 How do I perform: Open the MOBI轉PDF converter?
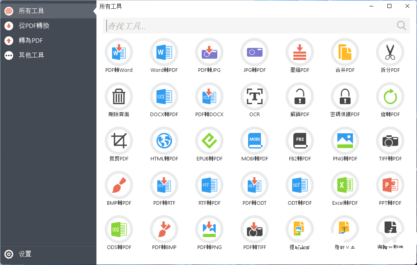[x=254, y=140]
